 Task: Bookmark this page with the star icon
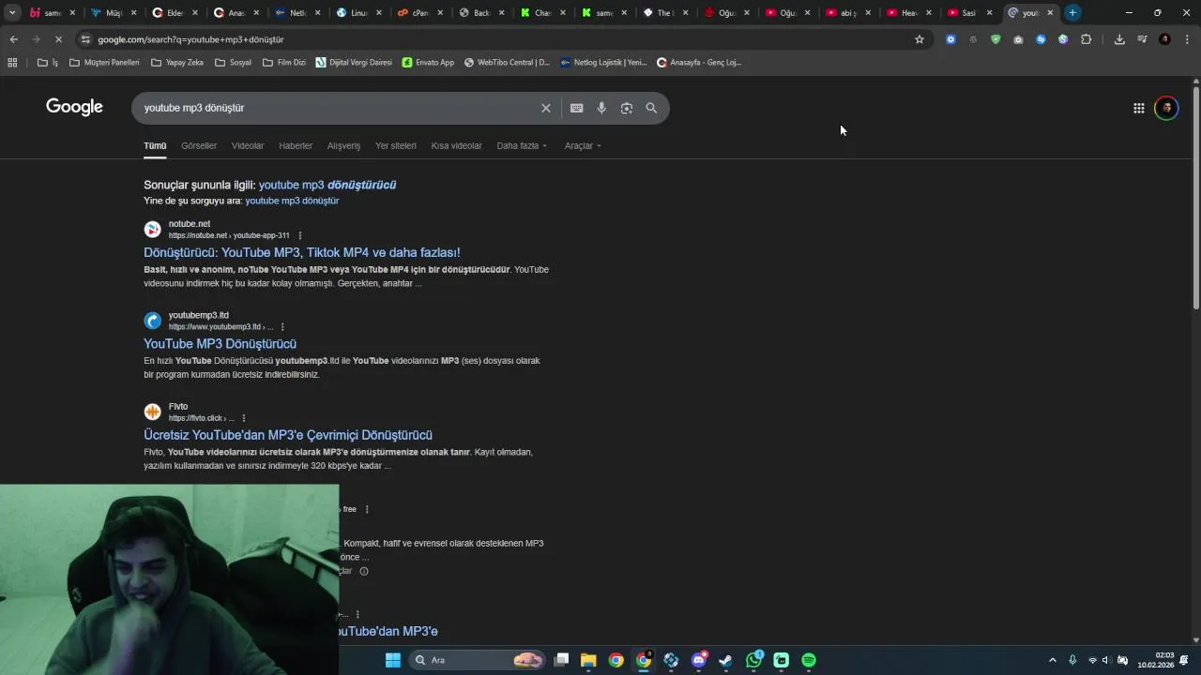tap(920, 39)
